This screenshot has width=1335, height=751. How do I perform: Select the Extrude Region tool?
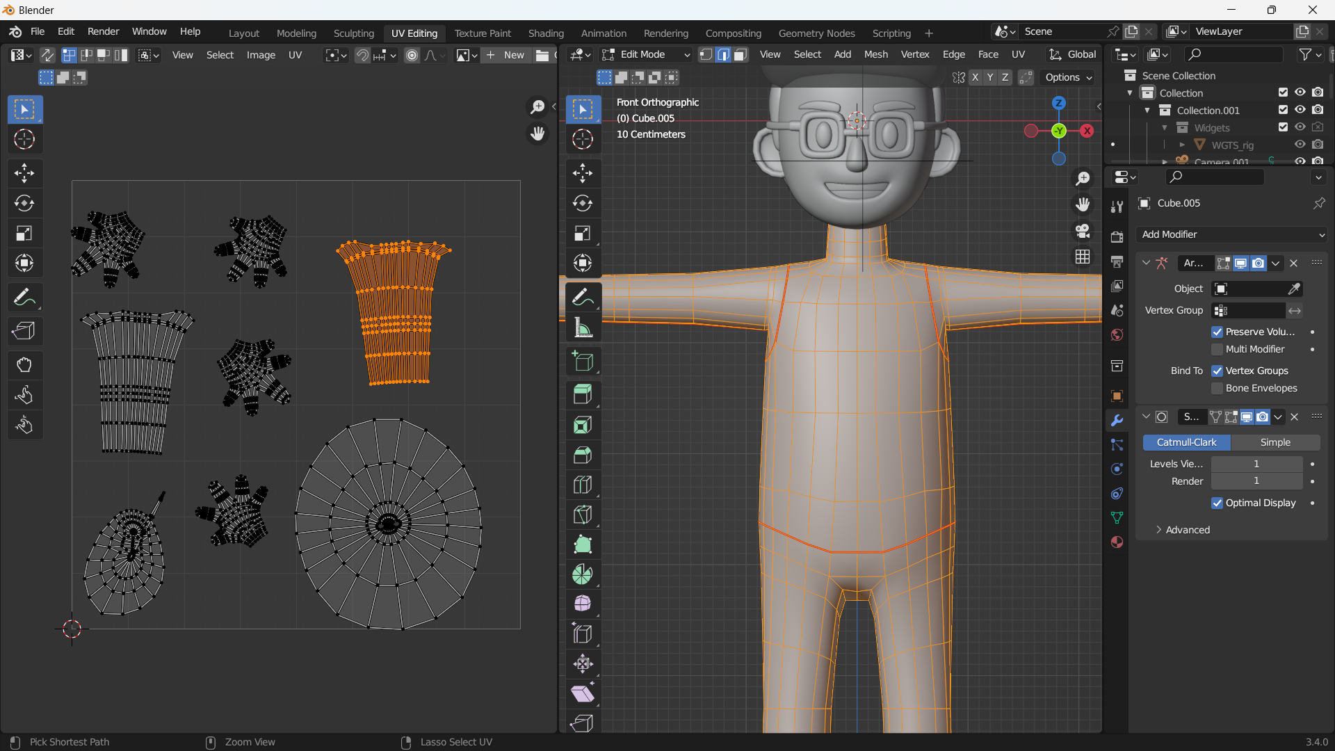pyautogui.click(x=583, y=395)
